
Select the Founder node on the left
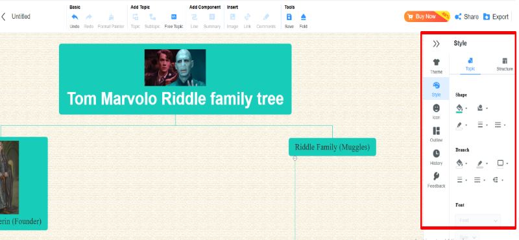pos(23,184)
